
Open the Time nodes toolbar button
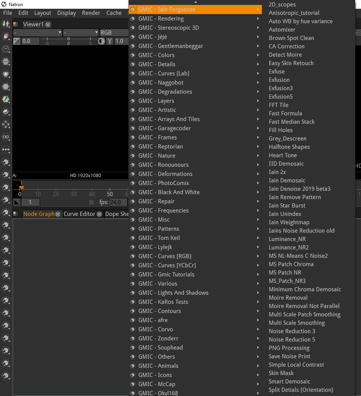pos(6,49)
